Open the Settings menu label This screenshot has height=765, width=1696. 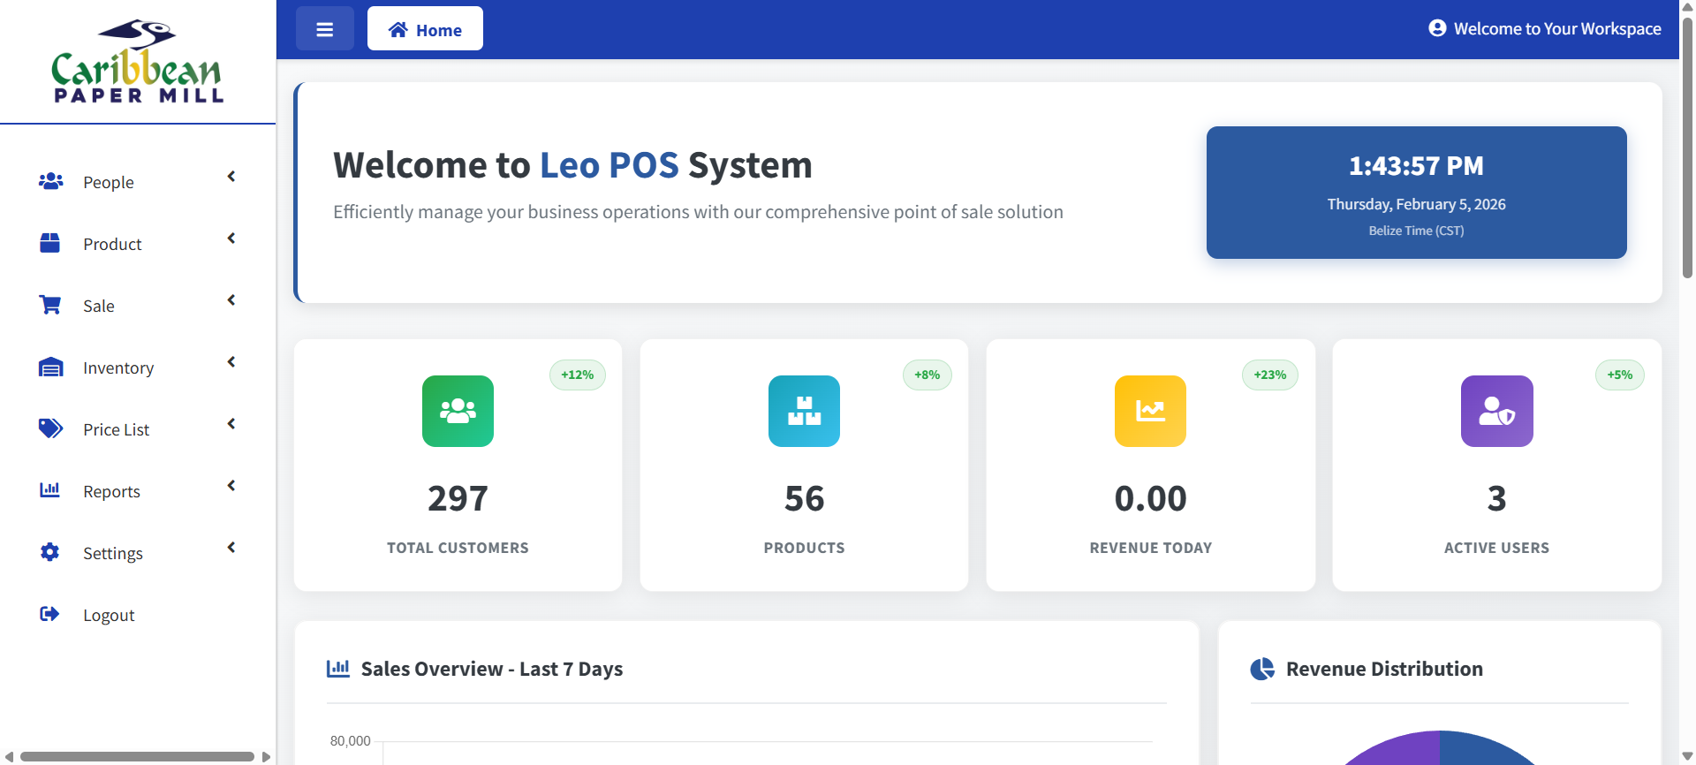113,553
